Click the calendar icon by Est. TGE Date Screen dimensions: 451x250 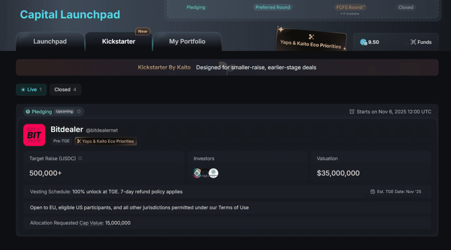point(373,192)
